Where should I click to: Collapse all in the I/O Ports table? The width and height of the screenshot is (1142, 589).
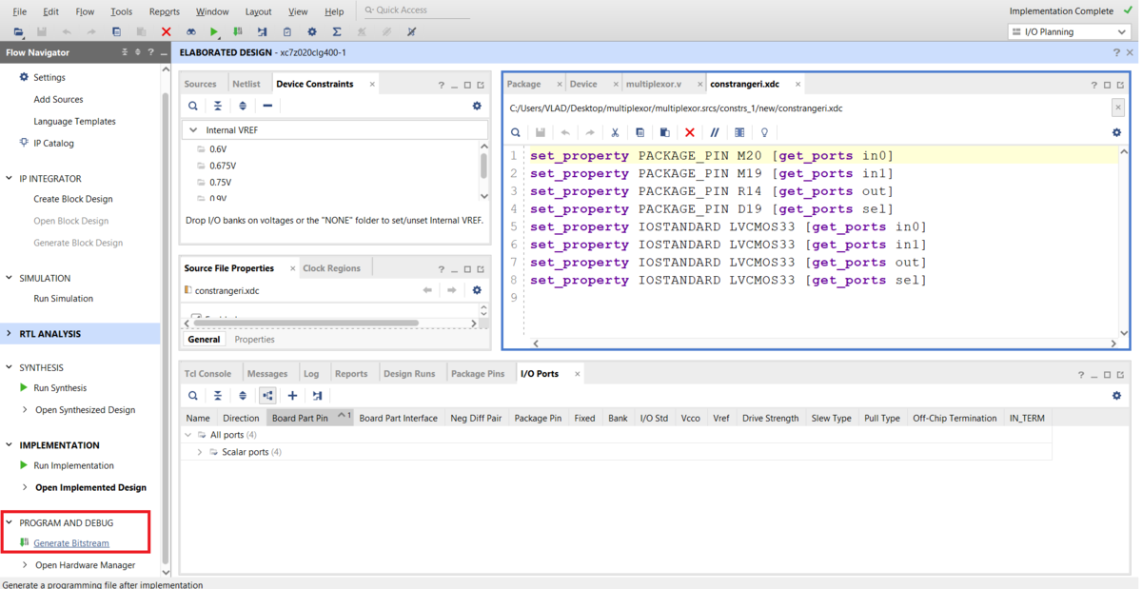(217, 395)
